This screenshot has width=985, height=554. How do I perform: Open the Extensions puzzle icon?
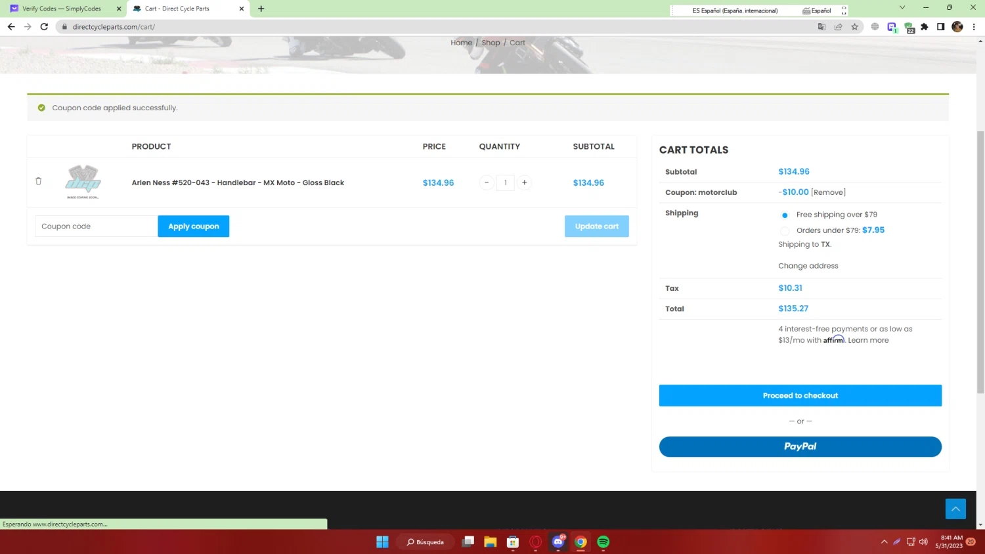(x=925, y=27)
